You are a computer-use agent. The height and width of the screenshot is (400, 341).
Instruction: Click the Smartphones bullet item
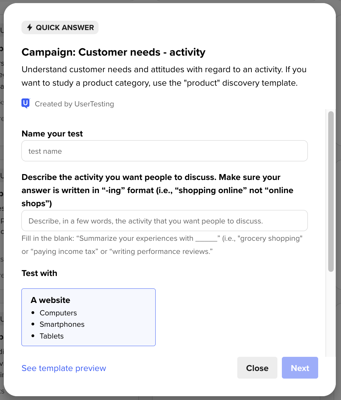pyautogui.click(x=62, y=324)
